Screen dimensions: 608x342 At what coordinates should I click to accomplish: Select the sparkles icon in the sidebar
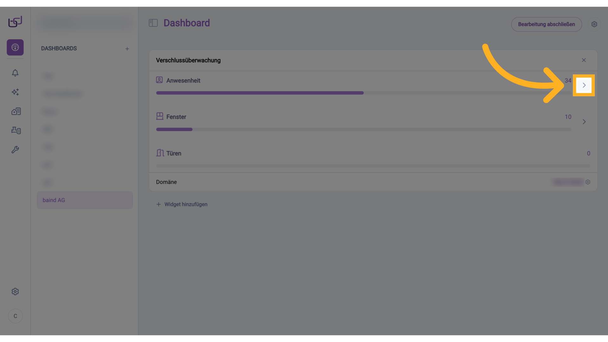pyautogui.click(x=15, y=92)
